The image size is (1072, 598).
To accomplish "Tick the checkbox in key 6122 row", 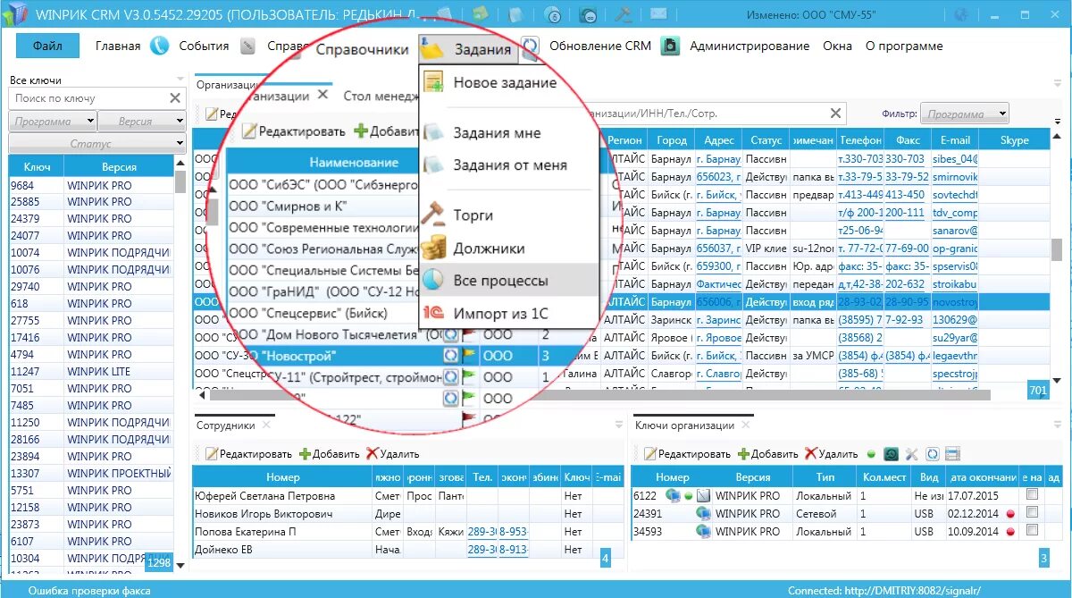I will (1033, 494).
